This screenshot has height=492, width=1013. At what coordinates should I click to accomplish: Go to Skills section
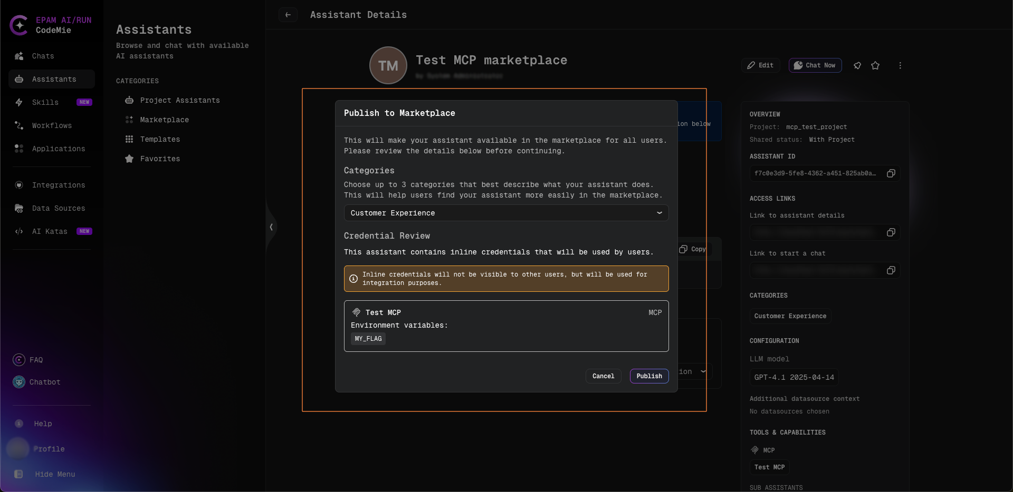pyautogui.click(x=52, y=102)
